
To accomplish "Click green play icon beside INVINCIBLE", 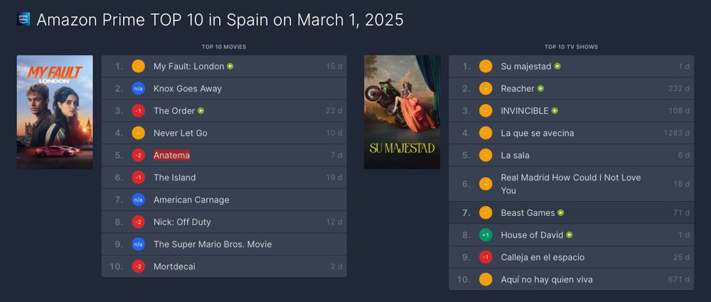I will pyautogui.click(x=555, y=111).
